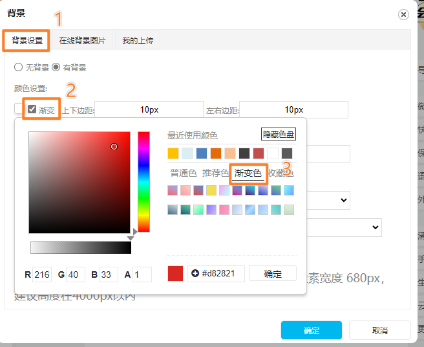Click the plus icon beside the hex code
The width and height of the screenshot is (424, 347).
point(195,273)
